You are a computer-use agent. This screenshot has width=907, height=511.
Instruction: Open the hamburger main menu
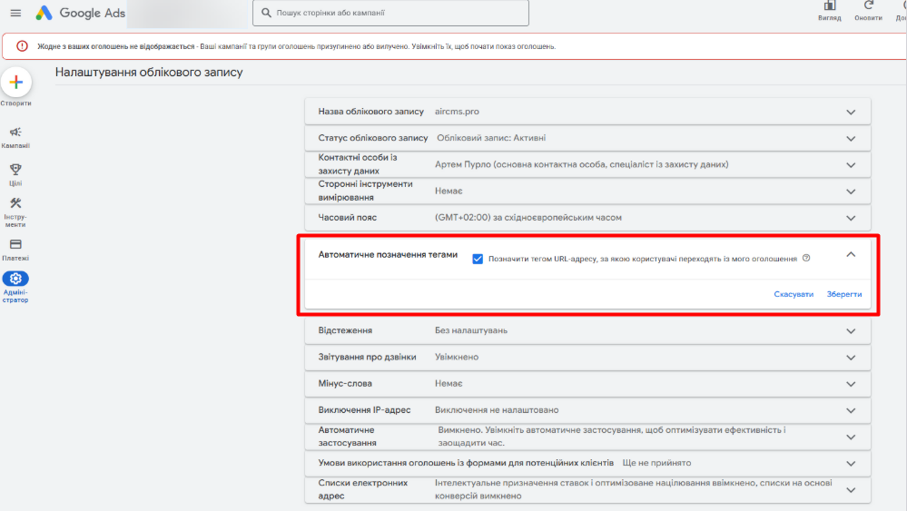[x=15, y=13]
